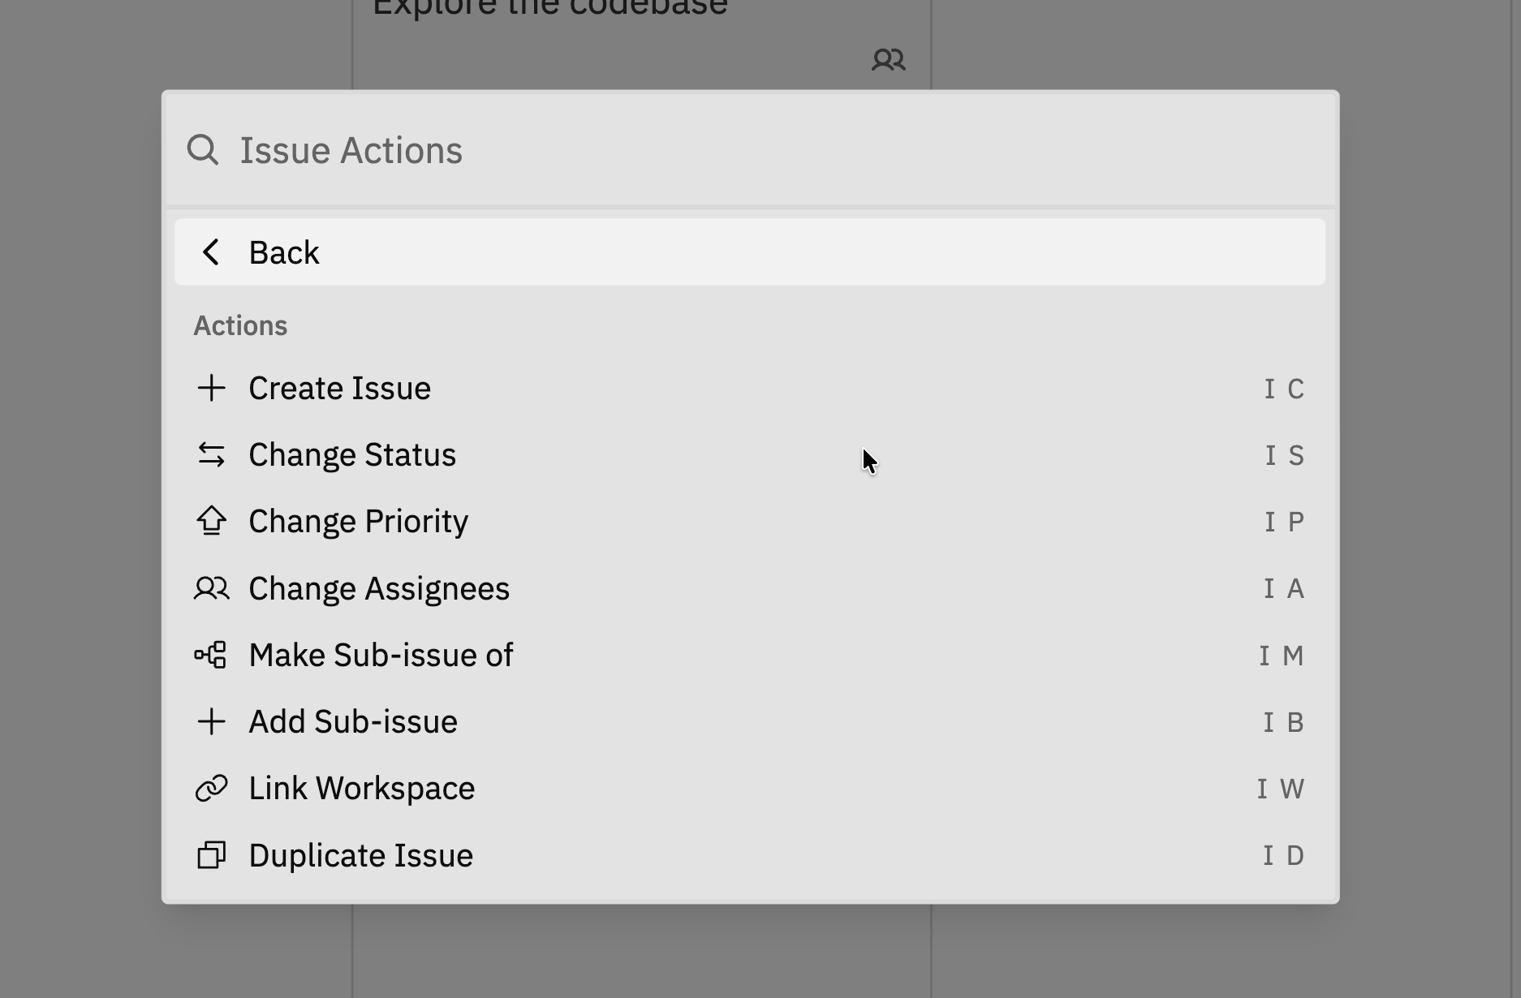Select the arrows icon for Change Status
The height and width of the screenshot is (998, 1521).
pos(212,454)
